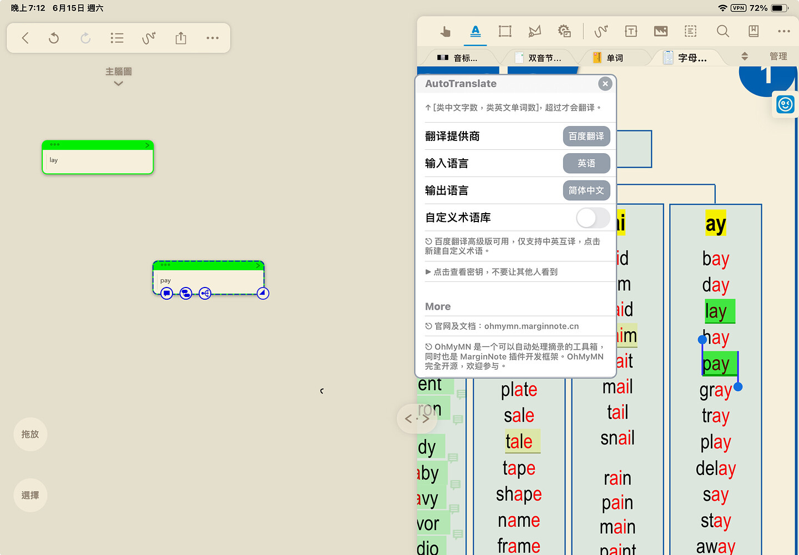The image size is (799, 555).
Task: Switch to the 字母 document tab
Action: pos(686,58)
